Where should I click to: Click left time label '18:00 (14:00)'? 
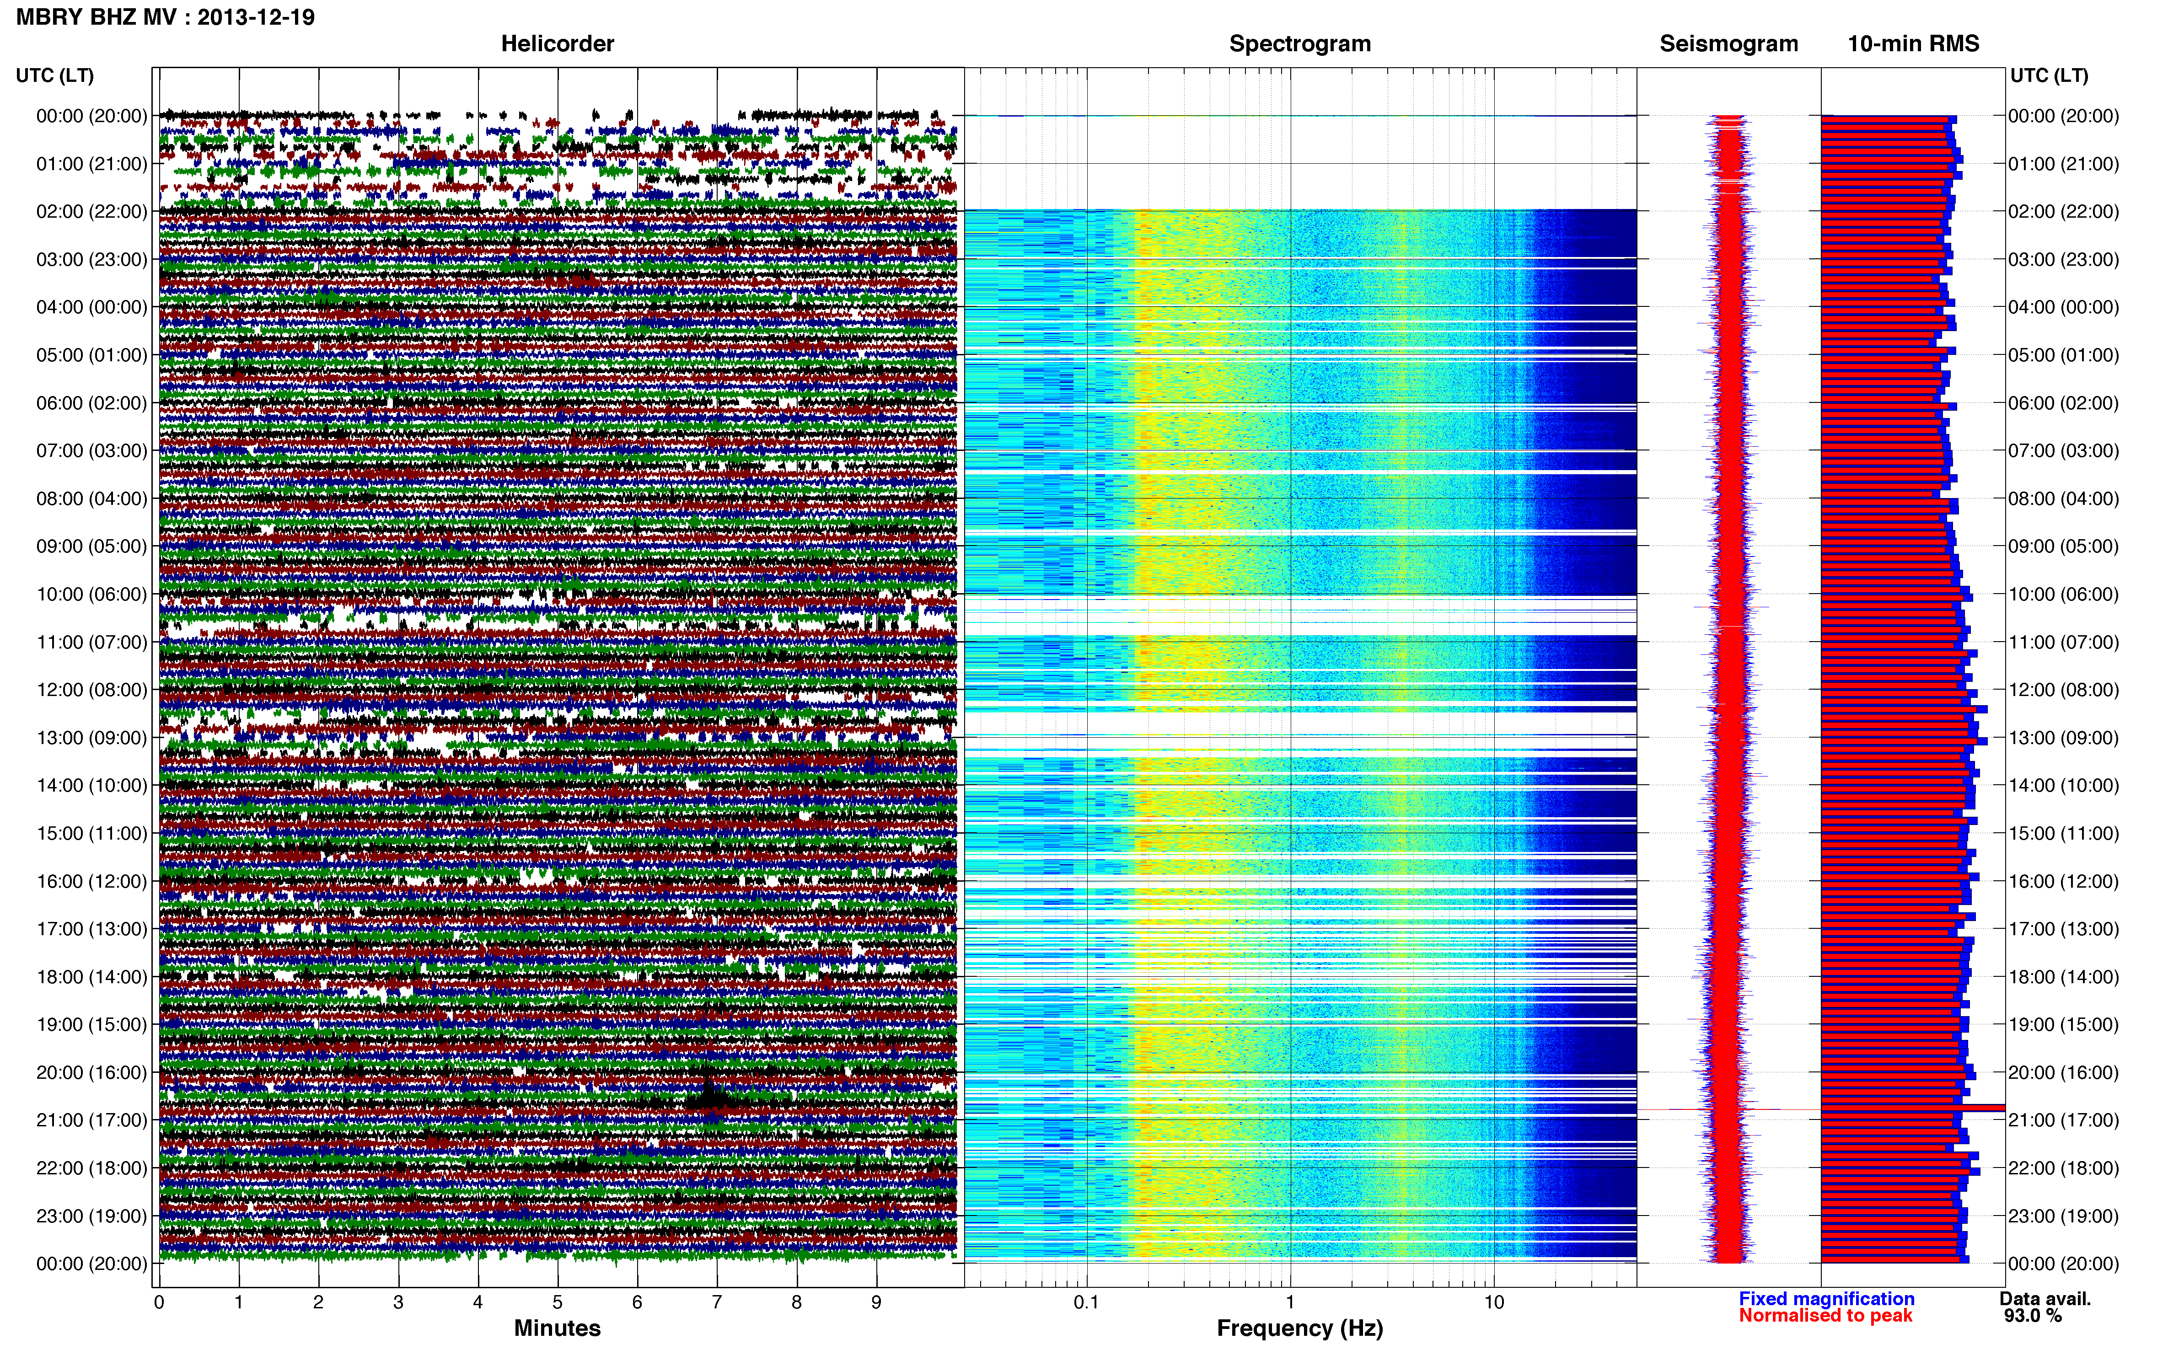[x=91, y=977]
